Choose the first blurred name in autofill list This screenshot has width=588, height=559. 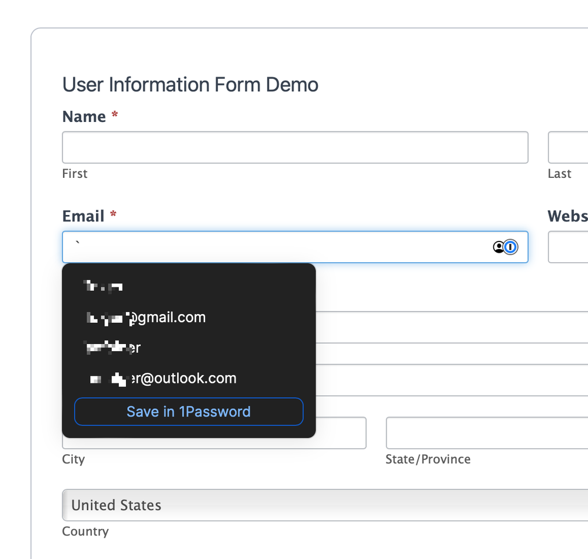click(104, 287)
